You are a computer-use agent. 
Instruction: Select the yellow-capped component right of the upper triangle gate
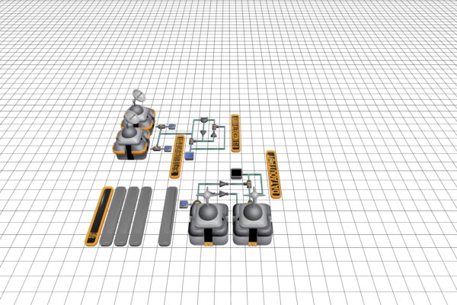(249, 184)
